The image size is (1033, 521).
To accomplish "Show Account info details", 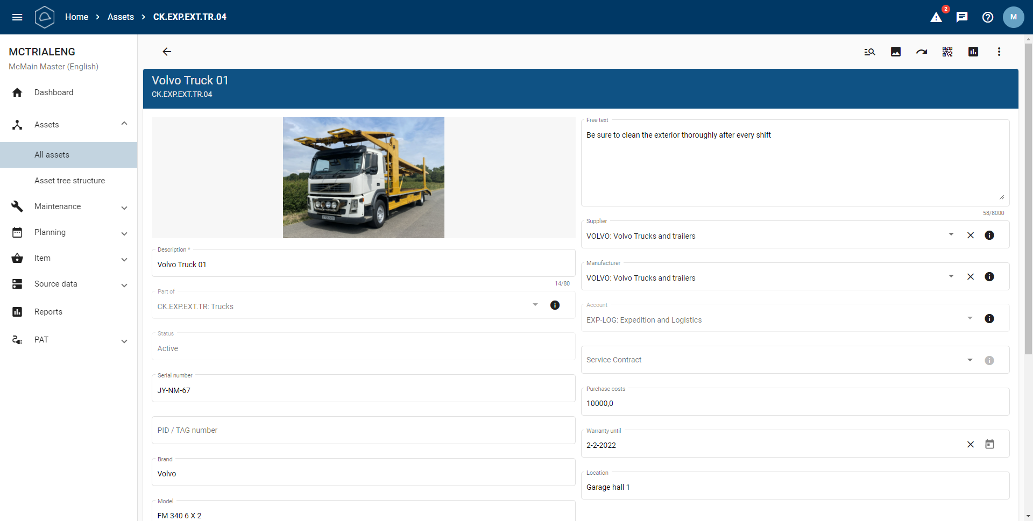I will coord(989,319).
